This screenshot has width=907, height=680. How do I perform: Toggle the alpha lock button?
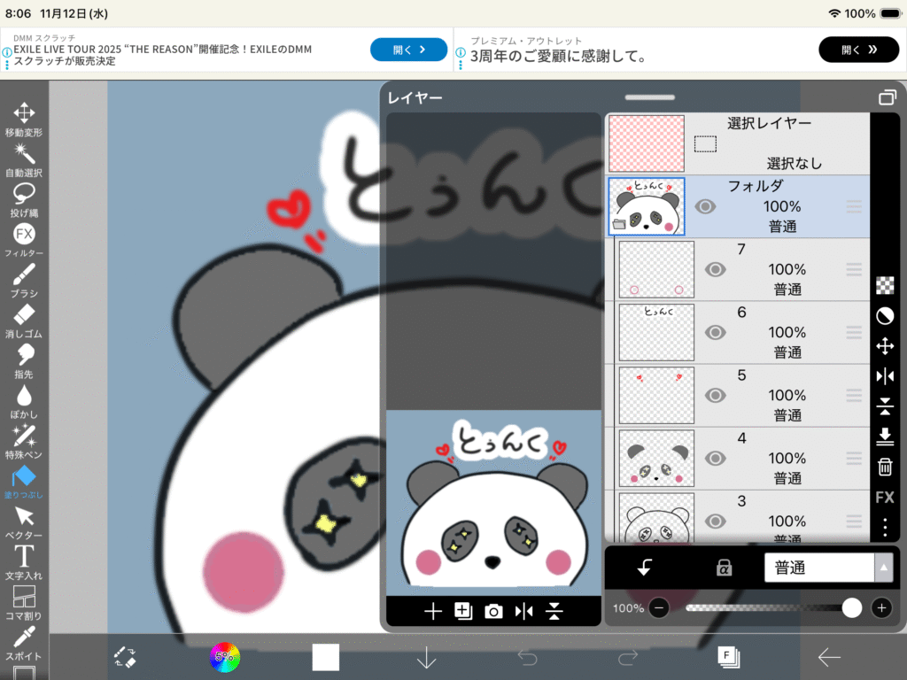tap(724, 568)
